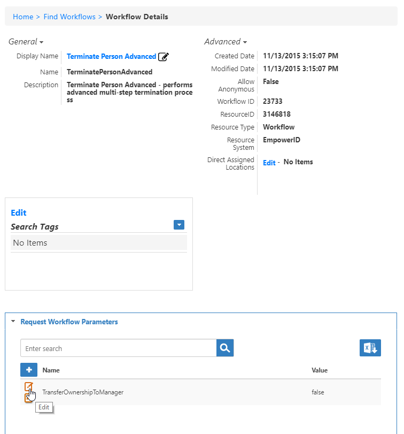Click Edit above Search Tags
The width and height of the screenshot is (404, 434).
click(x=19, y=212)
